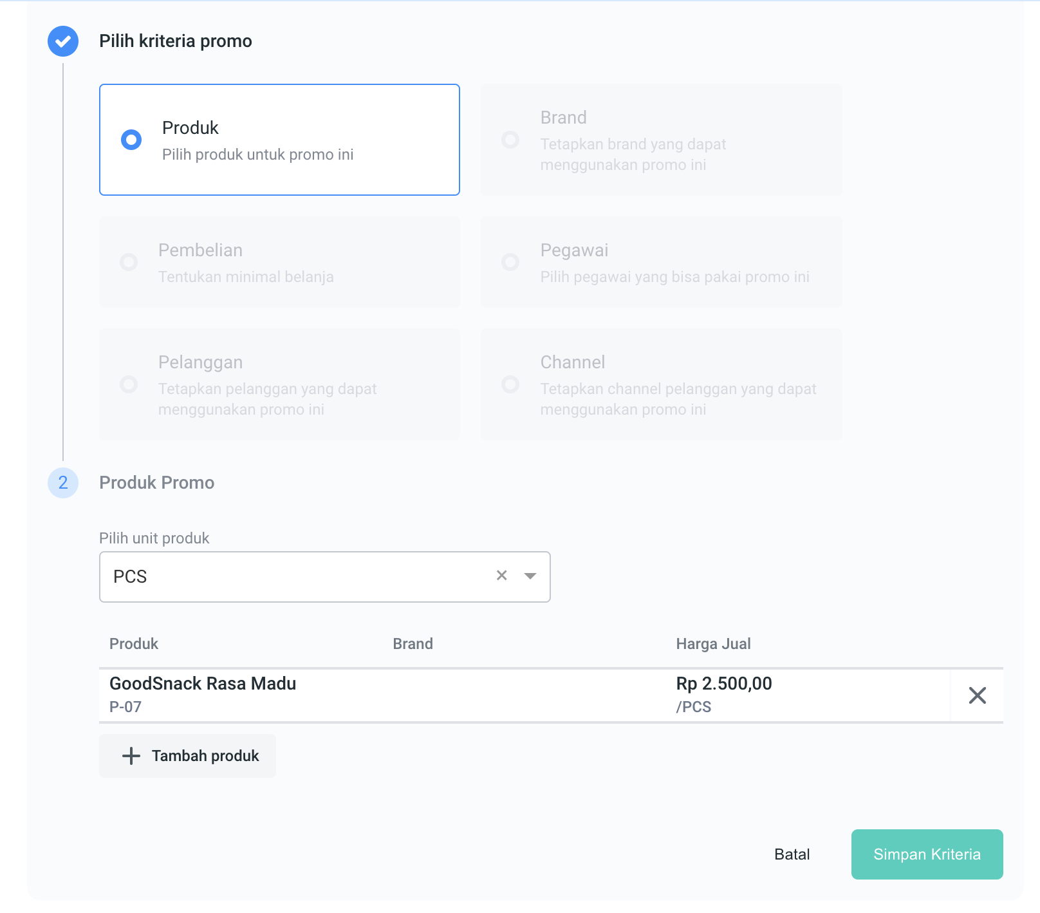
Task: Select the Brand criteria radio button
Action: [x=510, y=140]
